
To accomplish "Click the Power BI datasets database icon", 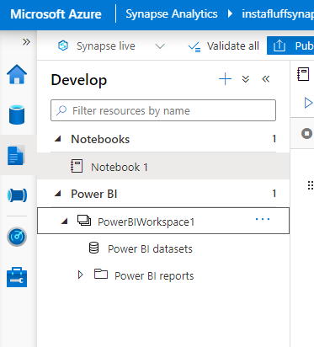I will point(93,248).
